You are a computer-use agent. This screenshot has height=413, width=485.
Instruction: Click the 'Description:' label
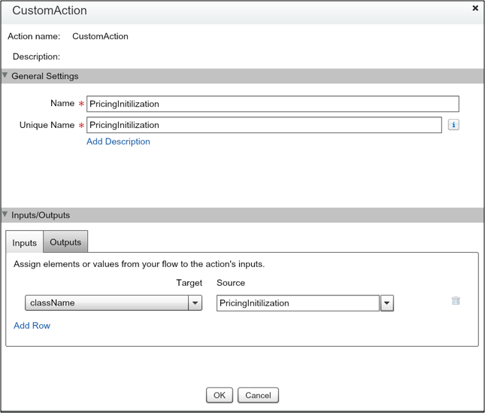pos(37,56)
